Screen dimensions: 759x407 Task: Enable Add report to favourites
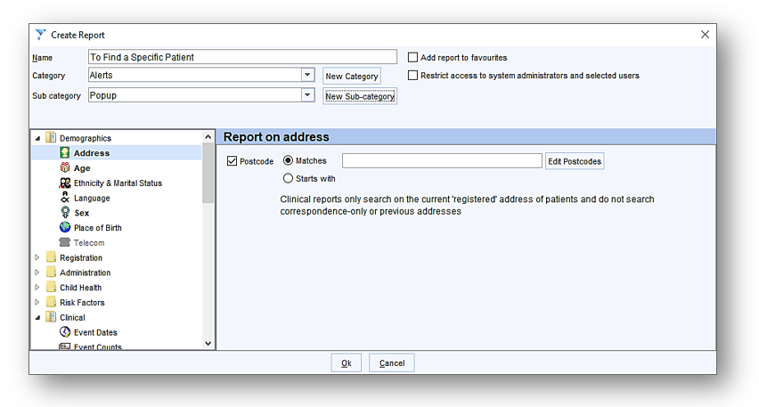pyautogui.click(x=412, y=58)
